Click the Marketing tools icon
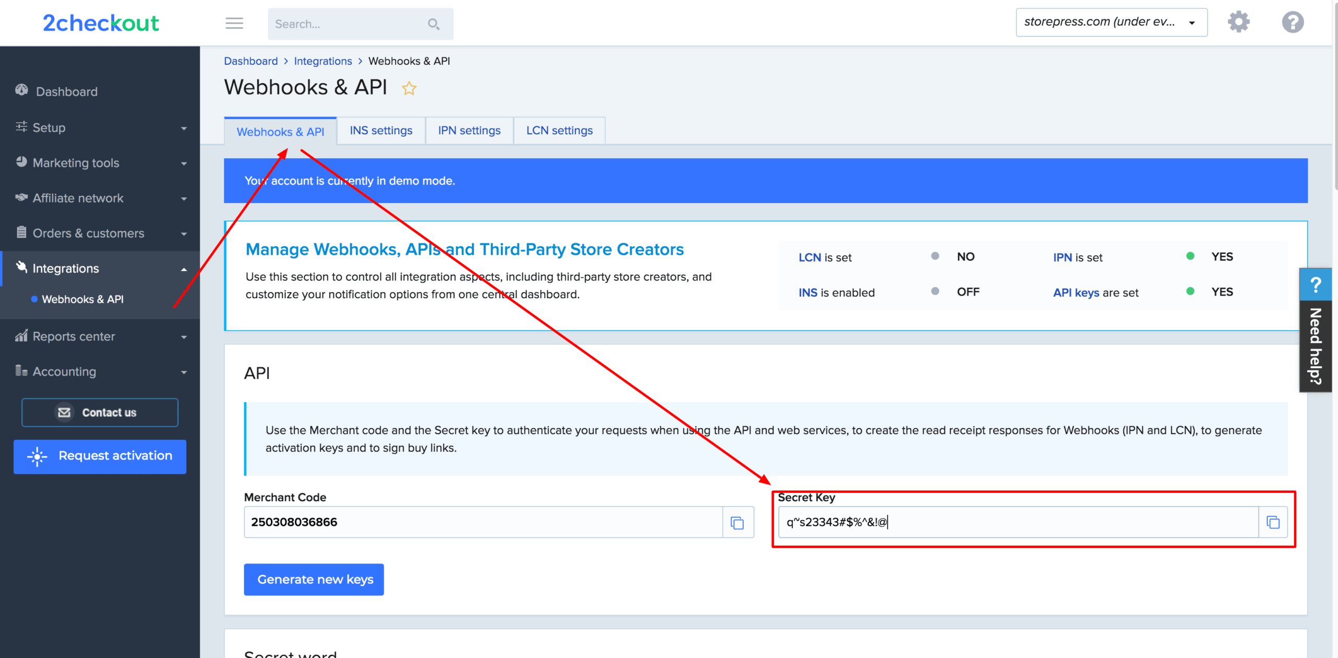The width and height of the screenshot is (1338, 658). pyautogui.click(x=21, y=162)
